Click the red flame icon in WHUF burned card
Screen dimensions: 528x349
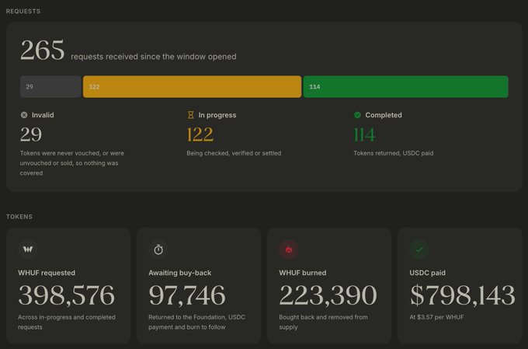click(x=289, y=250)
